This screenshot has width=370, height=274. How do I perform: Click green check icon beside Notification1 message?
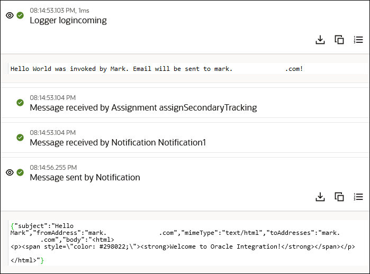click(20, 138)
